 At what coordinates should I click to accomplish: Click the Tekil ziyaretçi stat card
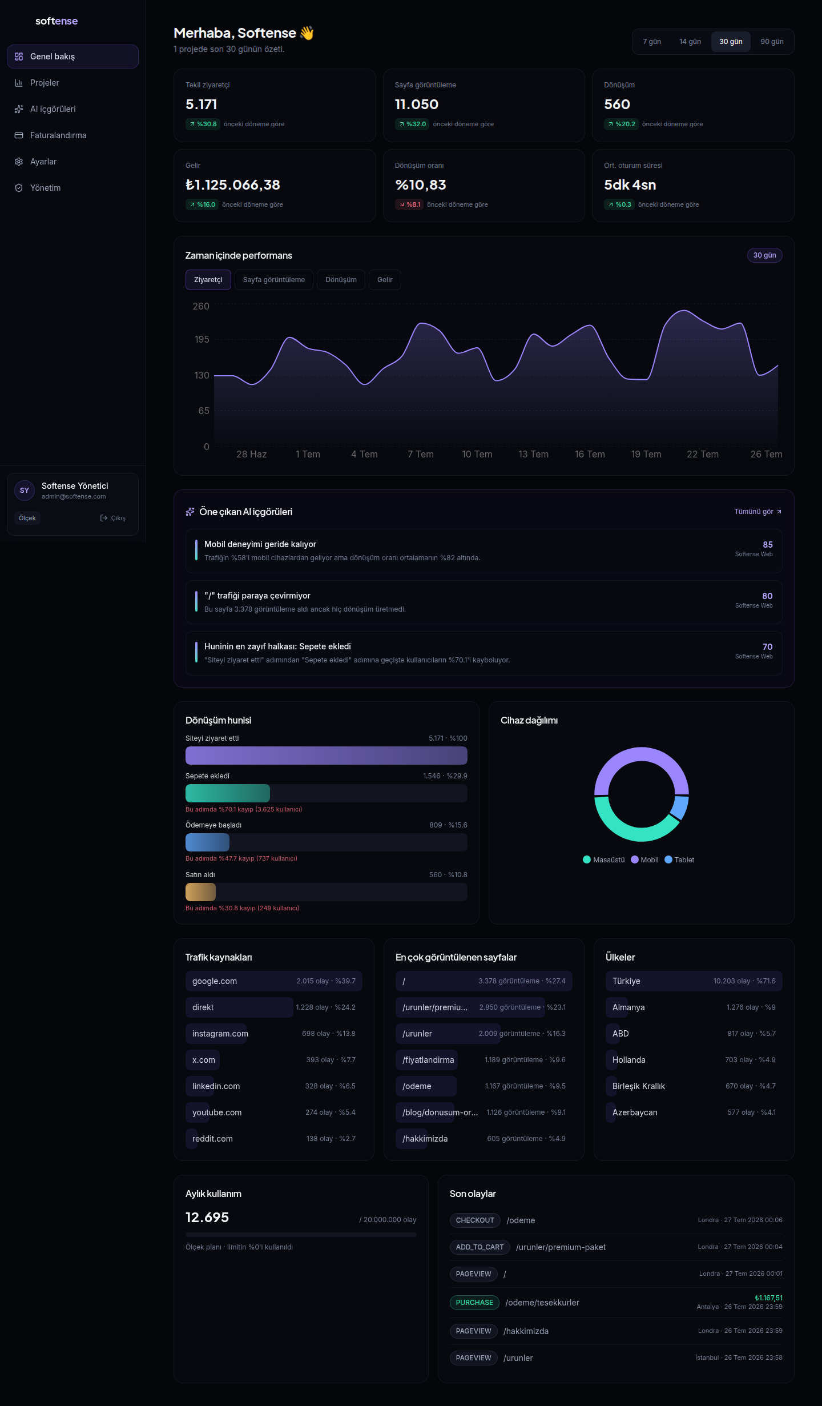[x=275, y=105]
